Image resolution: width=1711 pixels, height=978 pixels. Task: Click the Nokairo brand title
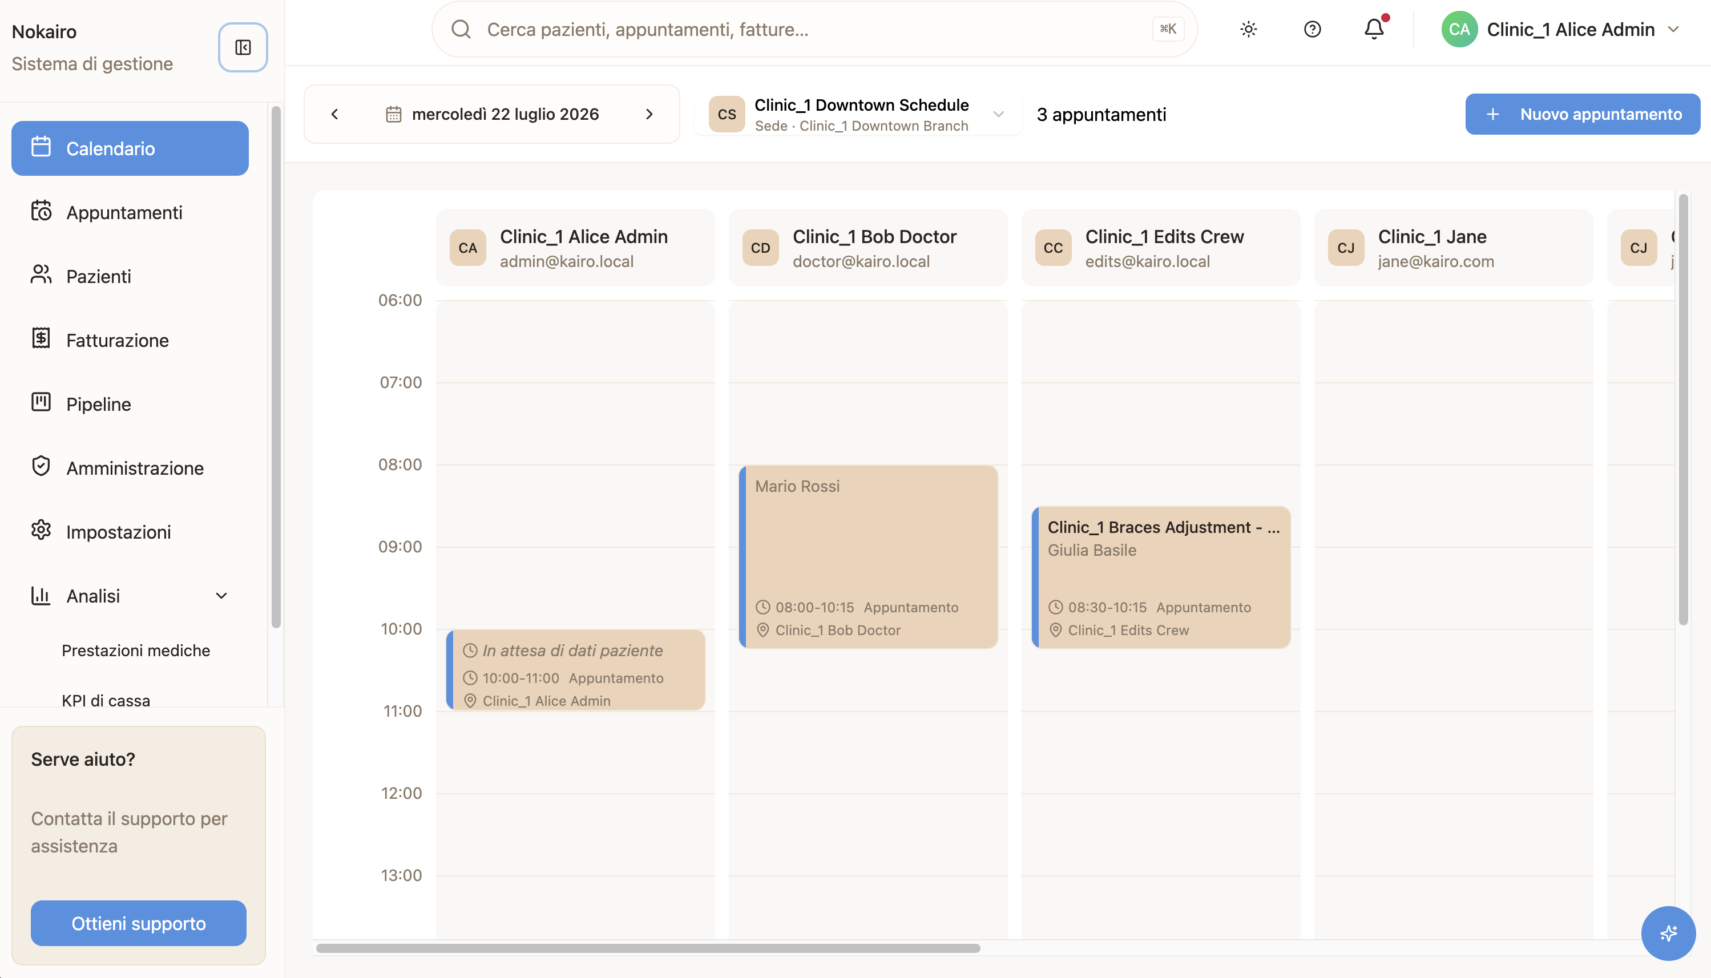click(x=45, y=31)
